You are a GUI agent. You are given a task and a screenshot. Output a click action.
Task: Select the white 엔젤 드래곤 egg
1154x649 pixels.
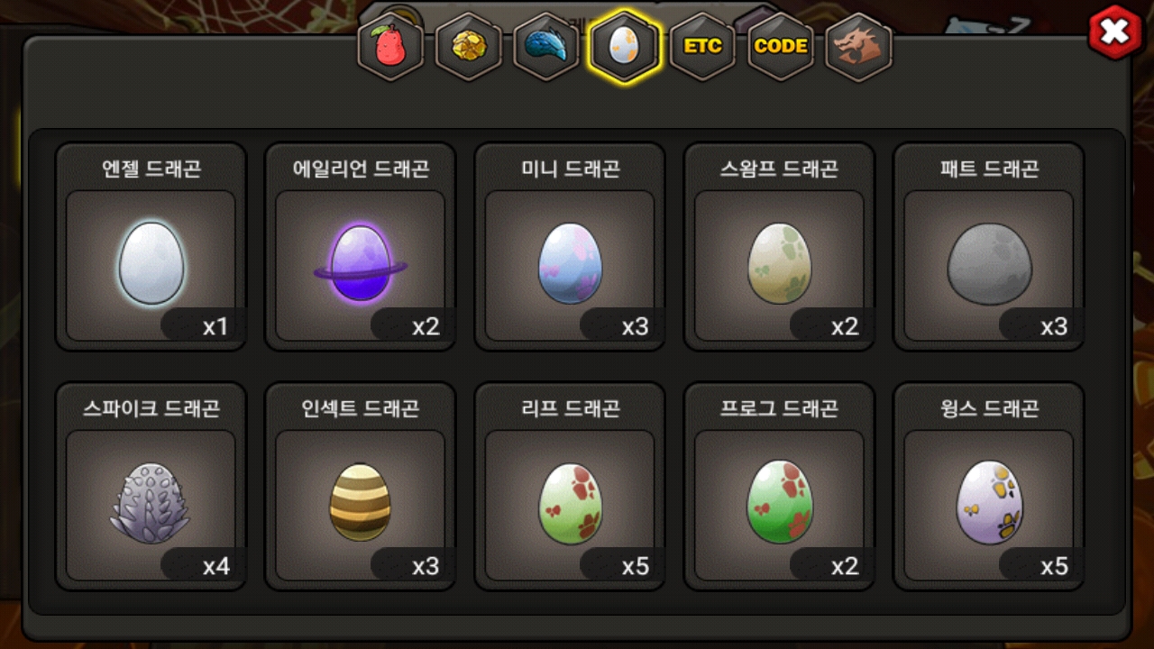(151, 263)
